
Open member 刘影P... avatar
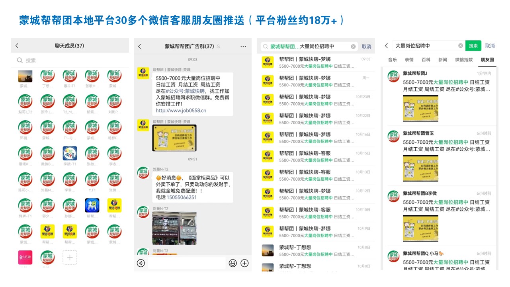point(114,102)
